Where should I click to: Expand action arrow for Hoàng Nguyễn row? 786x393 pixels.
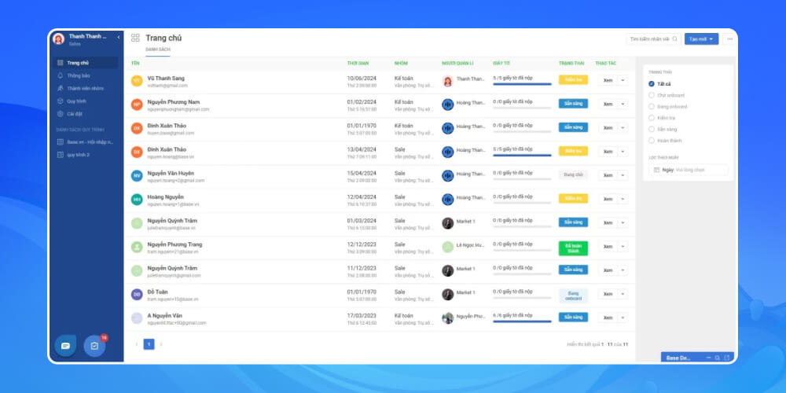623,199
